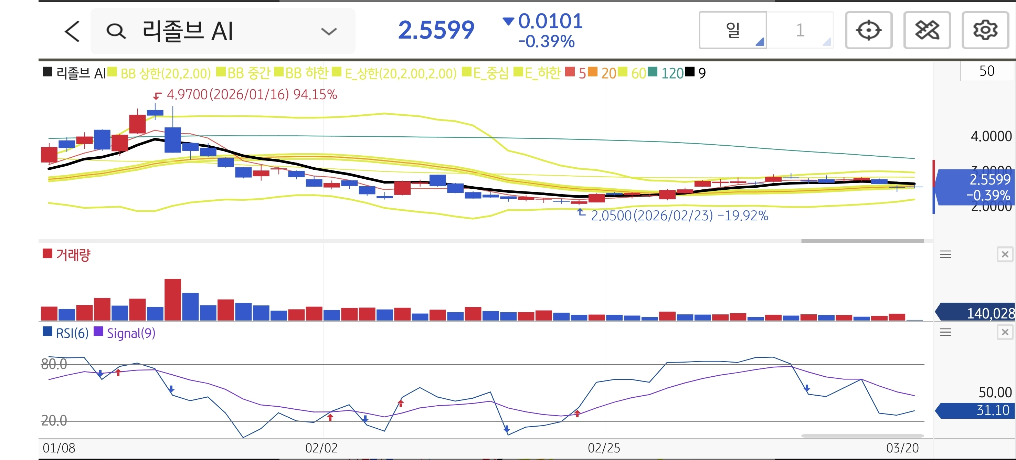Screen dimensions: 1016x460
Task: Open the volume panel hamburger menu
Action: (945, 254)
